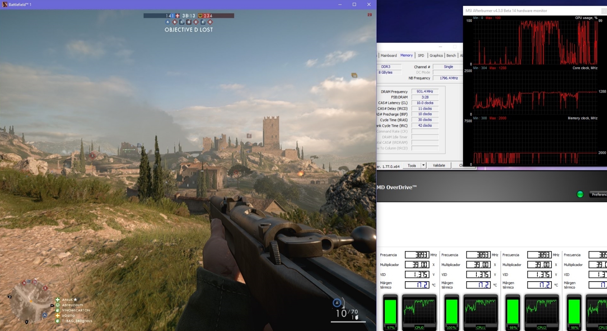The height and width of the screenshot is (331, 607).
Task: Click the support class icon beside VINOenCARTON
Action: [x=58, y=310]
